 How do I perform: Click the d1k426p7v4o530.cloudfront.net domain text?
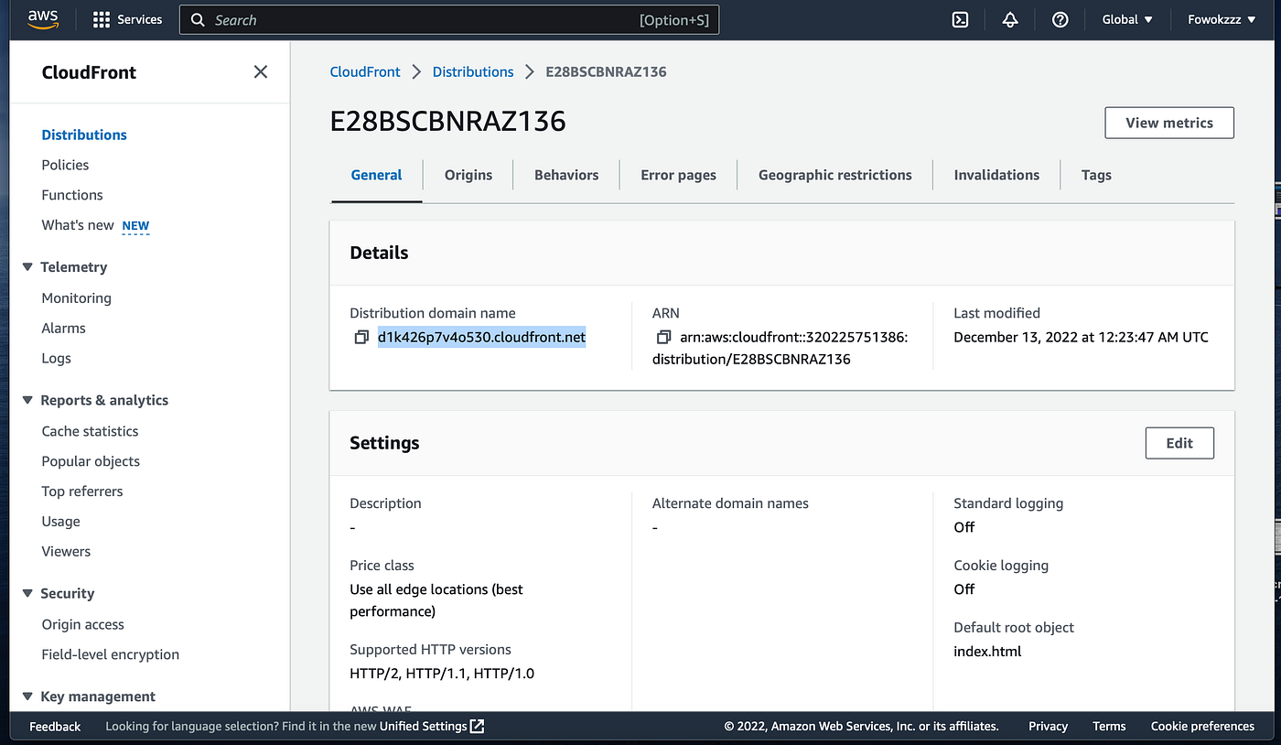tap(481, 338)
